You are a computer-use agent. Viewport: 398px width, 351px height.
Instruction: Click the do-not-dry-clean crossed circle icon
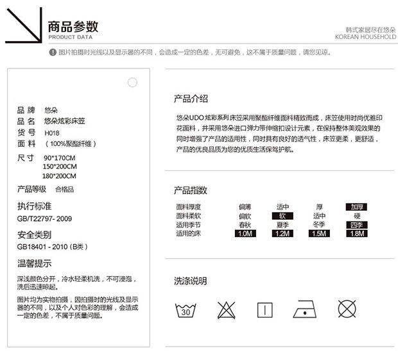[347, 309]
